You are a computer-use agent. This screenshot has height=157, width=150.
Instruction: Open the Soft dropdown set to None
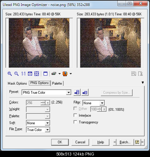coord(38,123)
